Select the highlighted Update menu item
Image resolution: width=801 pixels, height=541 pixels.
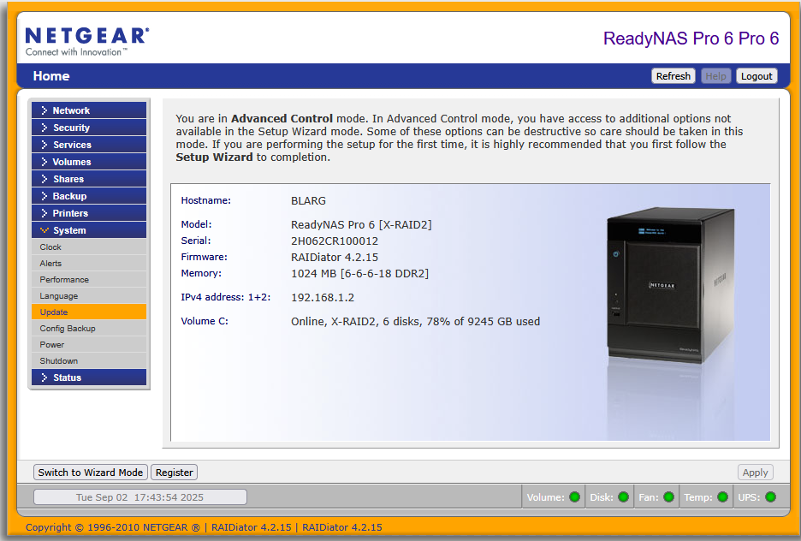pyautogui.click(x=89, y=312)
